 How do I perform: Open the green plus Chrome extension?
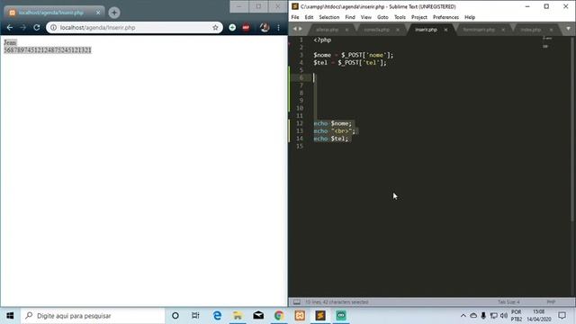[232, 28]
